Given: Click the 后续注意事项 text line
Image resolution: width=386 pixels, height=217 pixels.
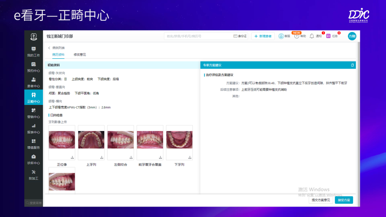Looking at the screenshot, I should pos(253,90).
